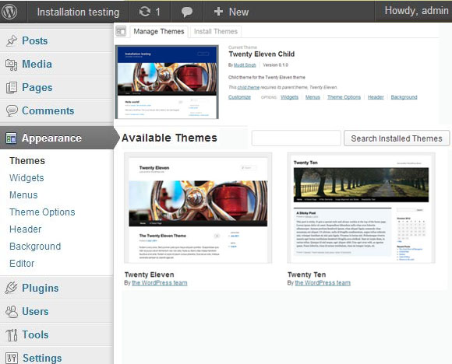Image resolution: width=452 pixels, height=364 pixels.
Task: Switch to the Manage Themes tab
Action: pos(159,31)
